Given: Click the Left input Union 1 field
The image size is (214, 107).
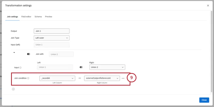Looking at the screenshot, I should point(55,67).
